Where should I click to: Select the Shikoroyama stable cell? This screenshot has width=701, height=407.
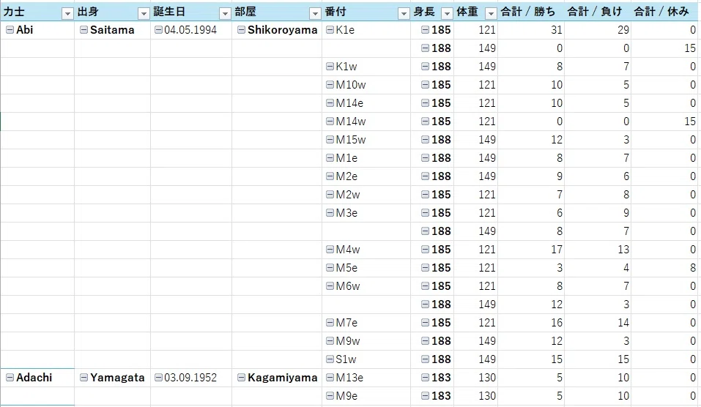pyautogui.click(x=277, y=30)
